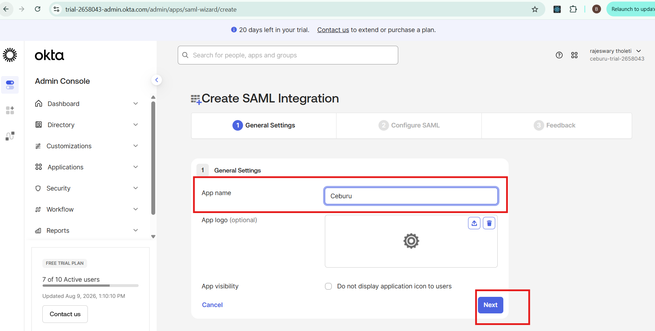
Task: Open the Applications menu item
Action: pos(66,167)
